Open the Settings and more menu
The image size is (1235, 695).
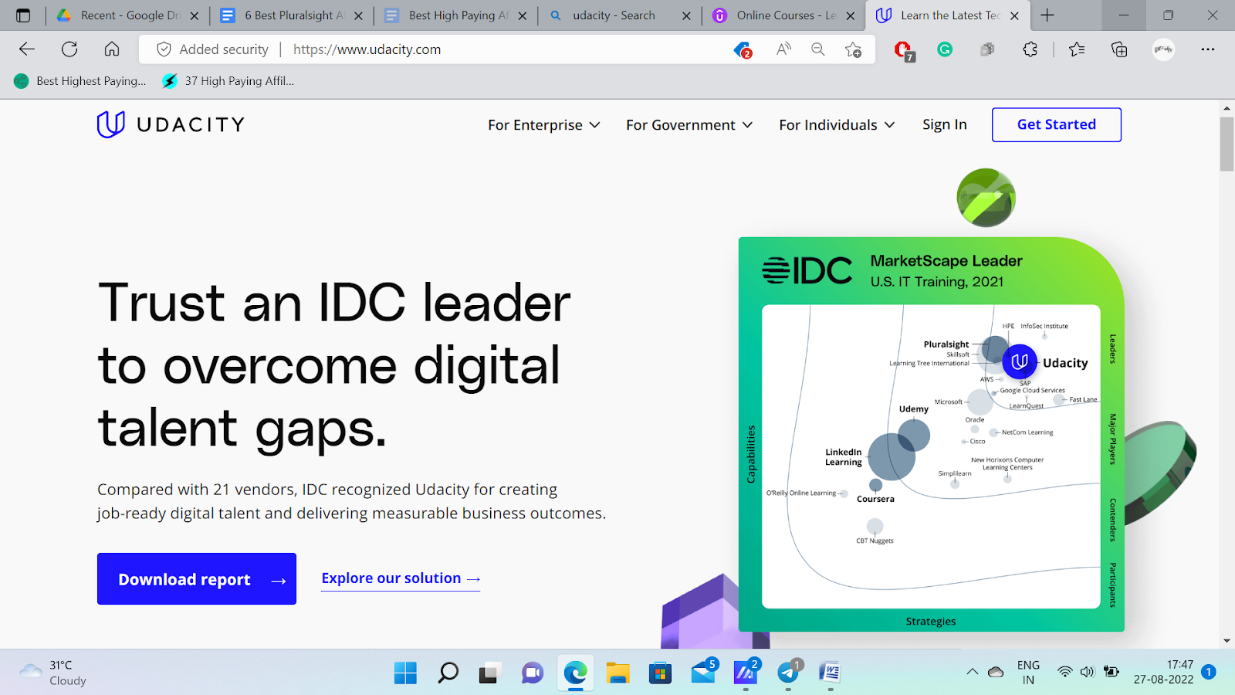(1208, 49)
